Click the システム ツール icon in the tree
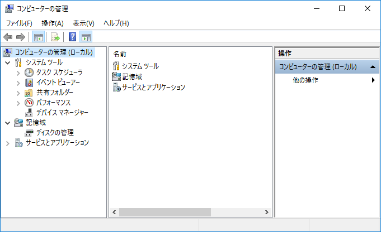This screenshot has height=232, width=381. [x=18, y=62]
